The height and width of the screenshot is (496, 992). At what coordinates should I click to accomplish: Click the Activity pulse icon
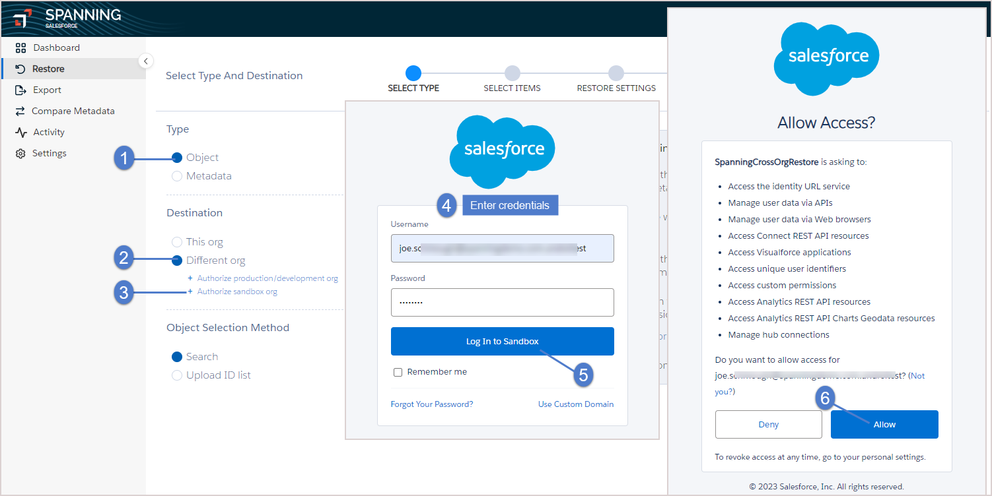[20, 133]
